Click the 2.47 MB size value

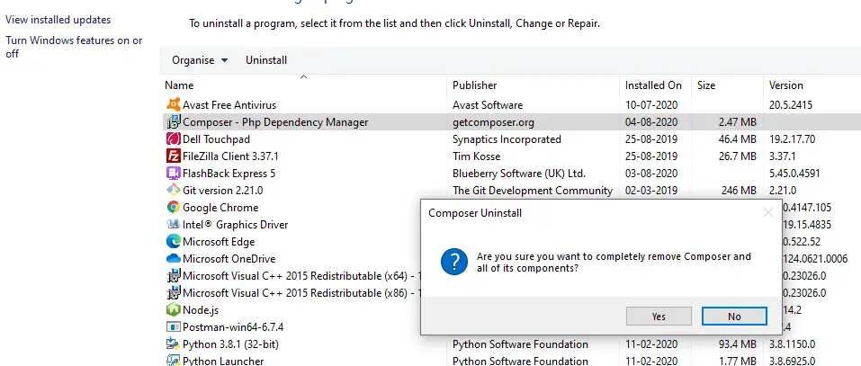point(738,121)
